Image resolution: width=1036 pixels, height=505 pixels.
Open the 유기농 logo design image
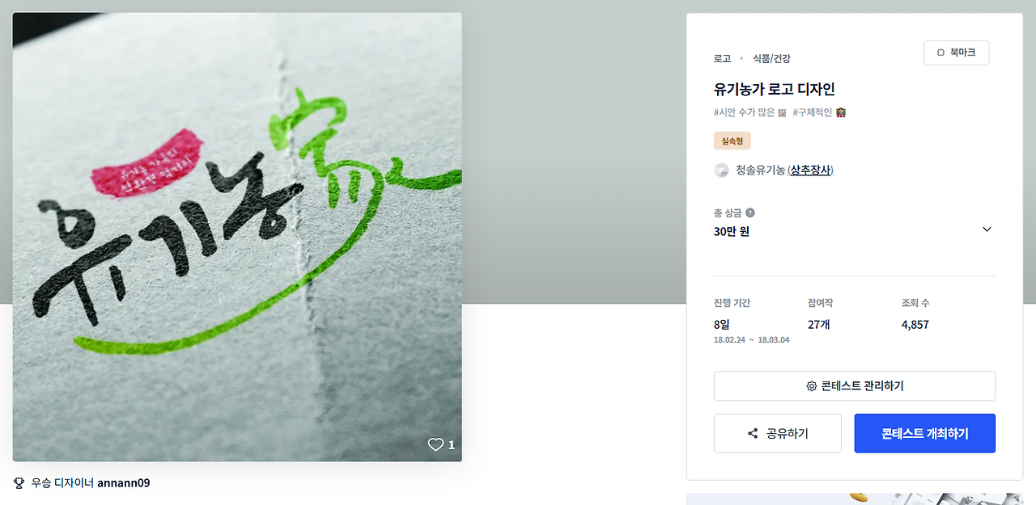coord(237,237)
